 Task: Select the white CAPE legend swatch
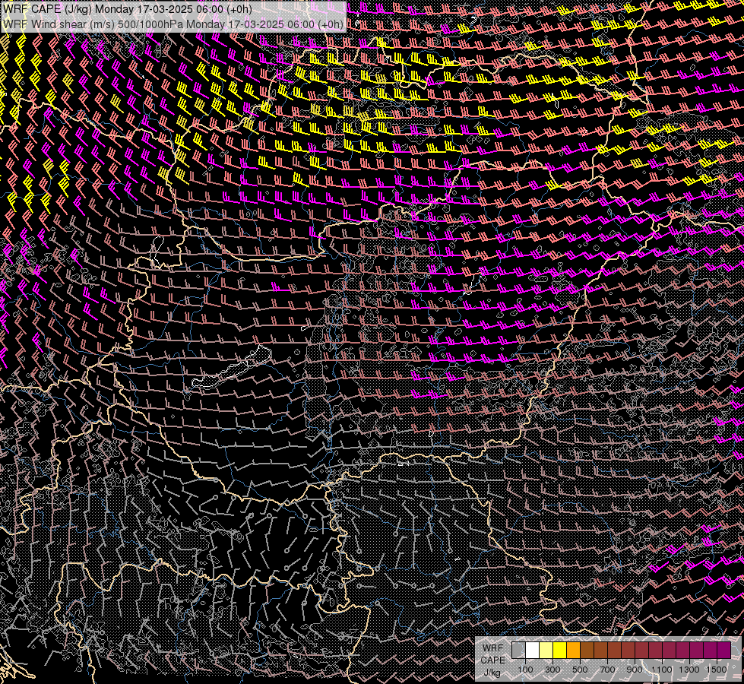[533, 650]
